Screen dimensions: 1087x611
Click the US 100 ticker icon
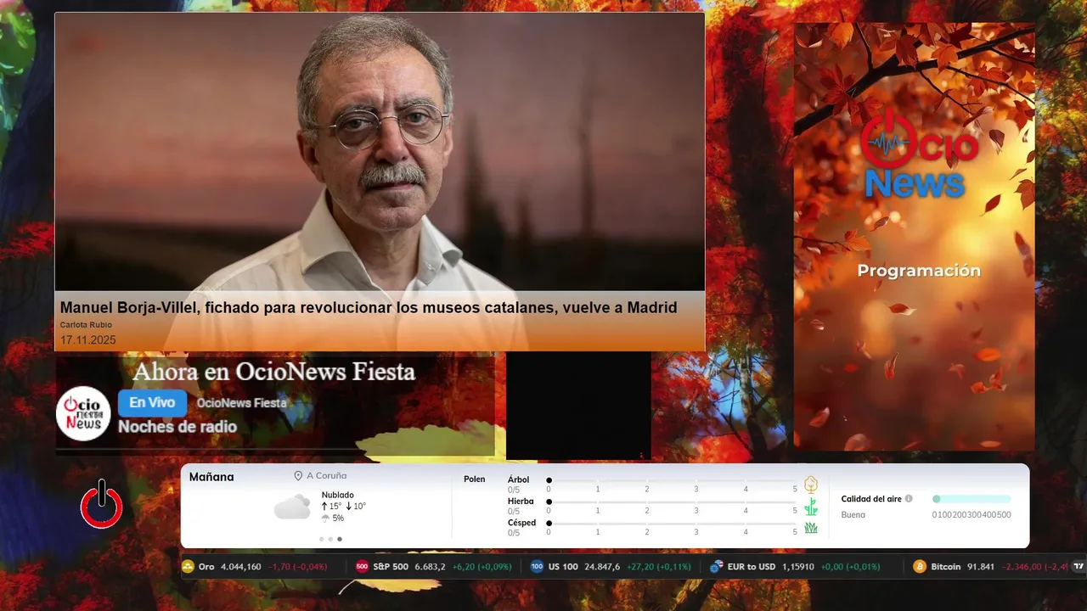pos(537,566)
